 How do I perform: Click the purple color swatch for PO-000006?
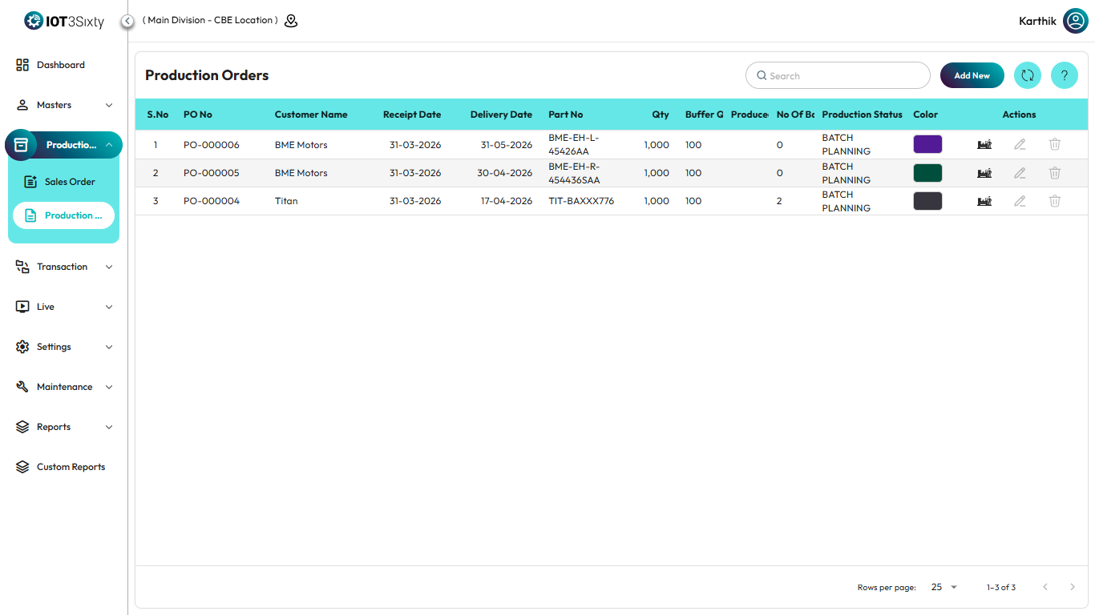pos(927,144)
